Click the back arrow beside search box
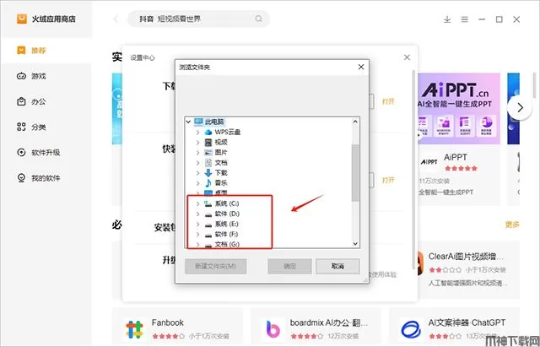540x347 pixels. tap(116, 19)
